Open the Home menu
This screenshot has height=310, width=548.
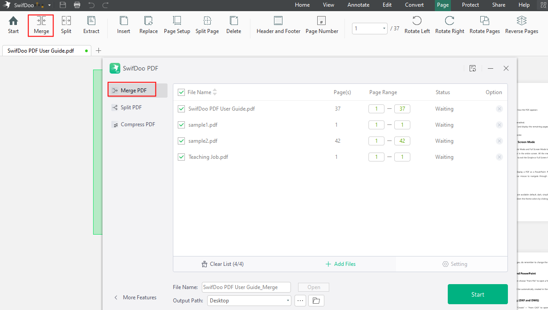pos(302,5)
